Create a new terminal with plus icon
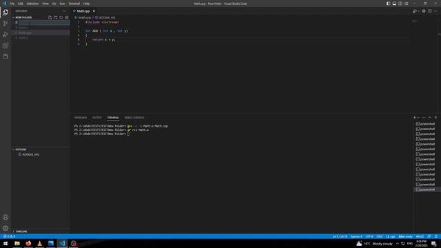This screenshot has width=441, height=248. [415, 117]
